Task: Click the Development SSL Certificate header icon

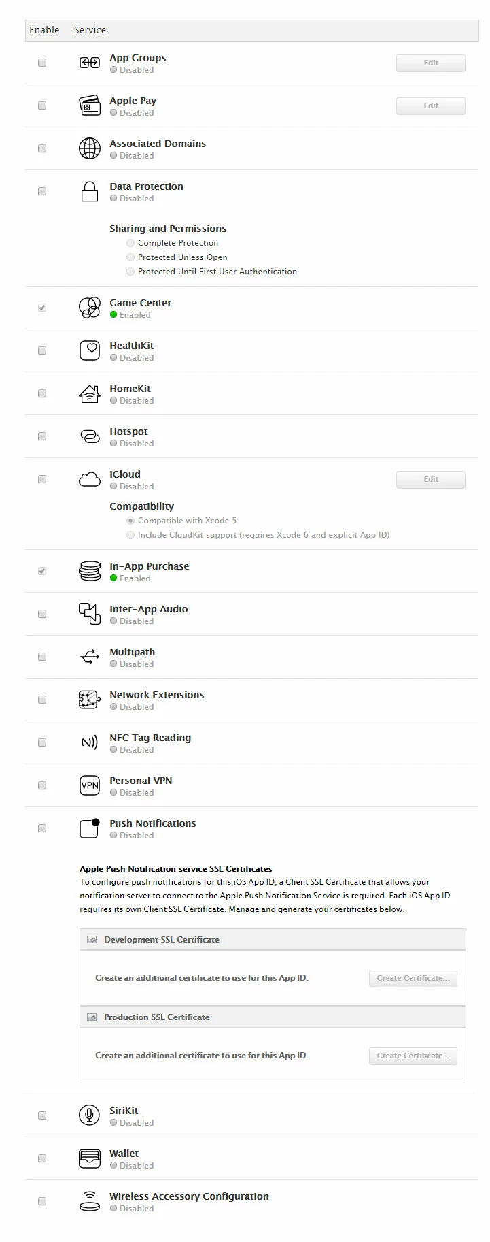Action: [x=92, y=940]
